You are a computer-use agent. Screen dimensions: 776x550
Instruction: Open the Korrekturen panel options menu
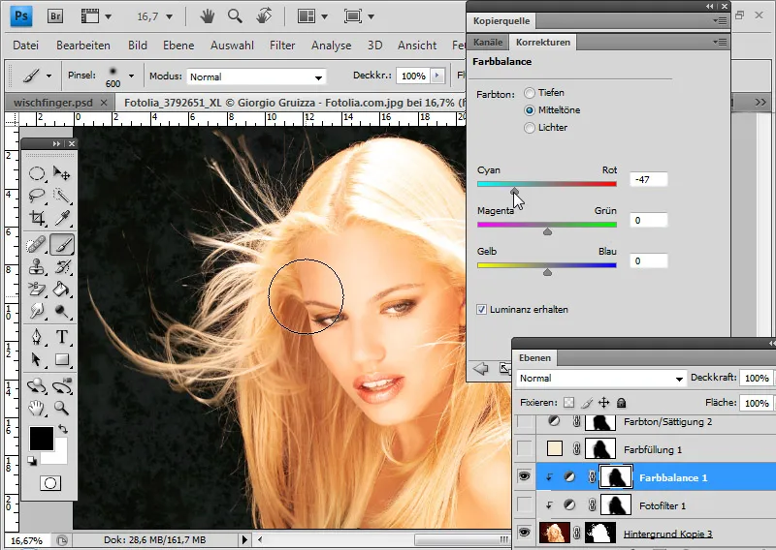(x=720, y=43)
